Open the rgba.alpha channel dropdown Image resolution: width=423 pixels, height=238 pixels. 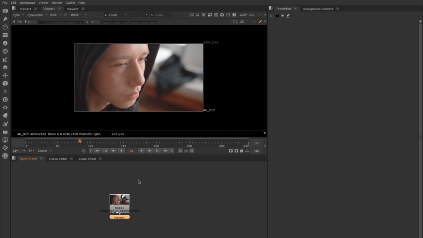click(37, 15)
